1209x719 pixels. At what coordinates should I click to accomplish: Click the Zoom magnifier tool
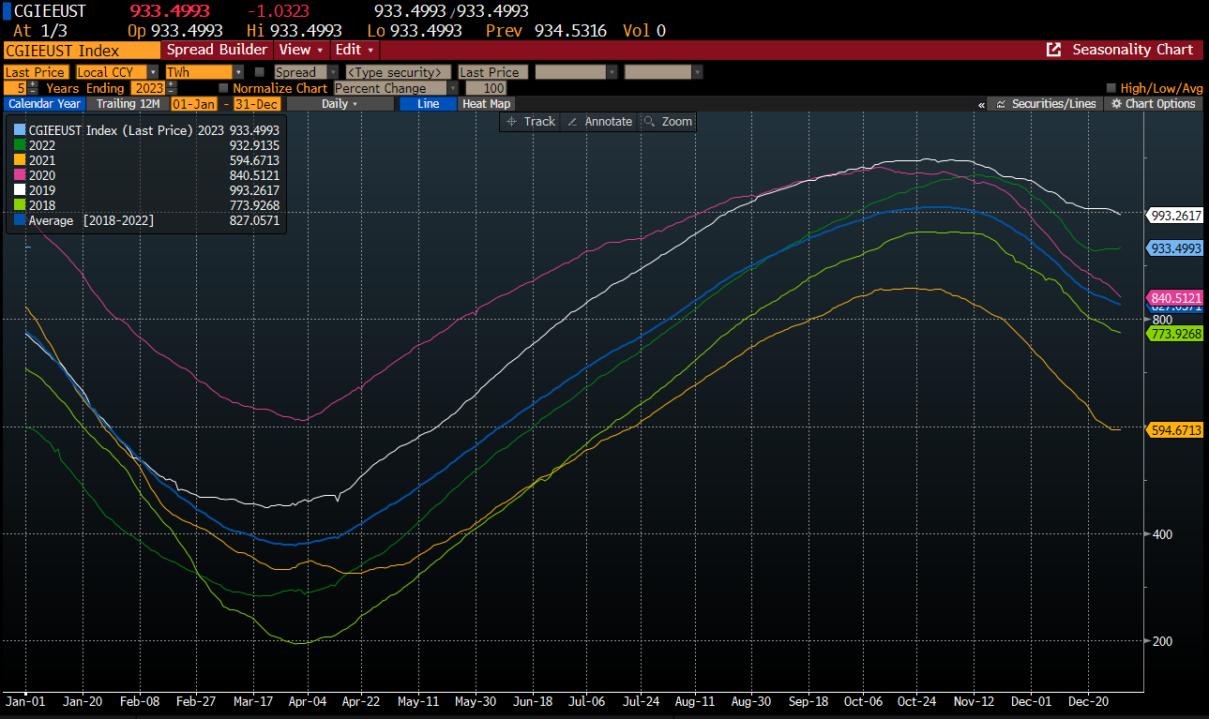tap(668, 122)
